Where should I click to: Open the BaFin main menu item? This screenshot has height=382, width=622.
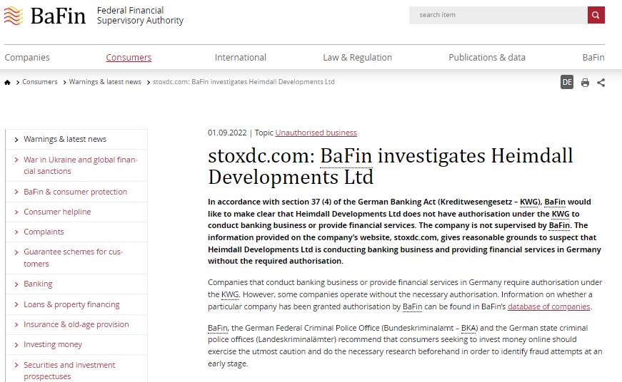tap(593, 58)
